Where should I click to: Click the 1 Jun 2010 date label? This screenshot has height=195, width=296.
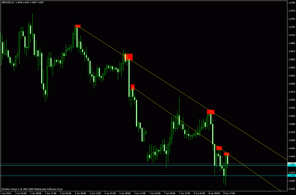click(6, 193)
